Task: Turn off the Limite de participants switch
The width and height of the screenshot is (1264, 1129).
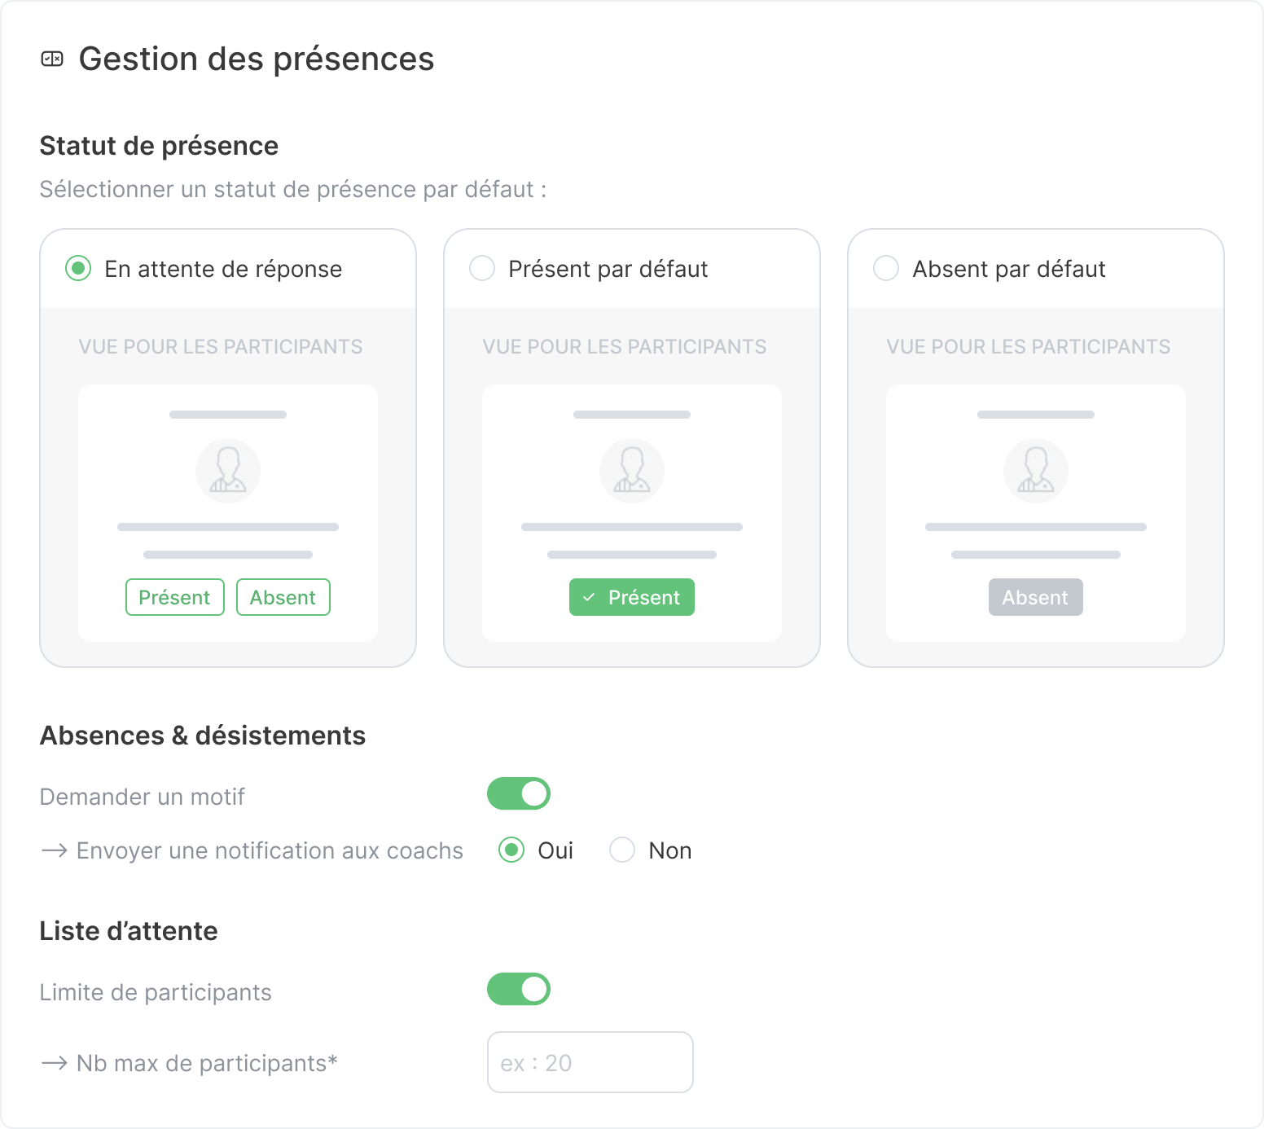Action: pyautogui.click(x=519, y=989)
